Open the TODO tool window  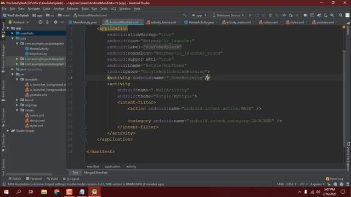tap(15, 179)
